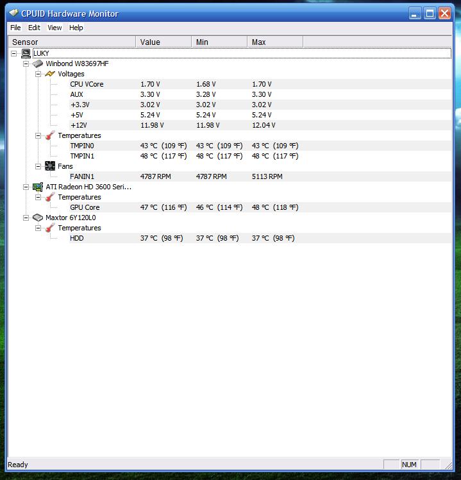The width and height of the screenshot is (461, 480).
Task: Minimize the Hardware Monitor window
Action: pos(414,13)
